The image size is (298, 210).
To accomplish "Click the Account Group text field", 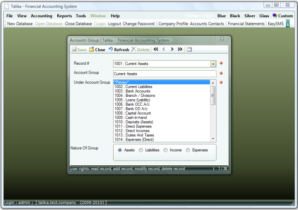I will (x=164, y=74).
